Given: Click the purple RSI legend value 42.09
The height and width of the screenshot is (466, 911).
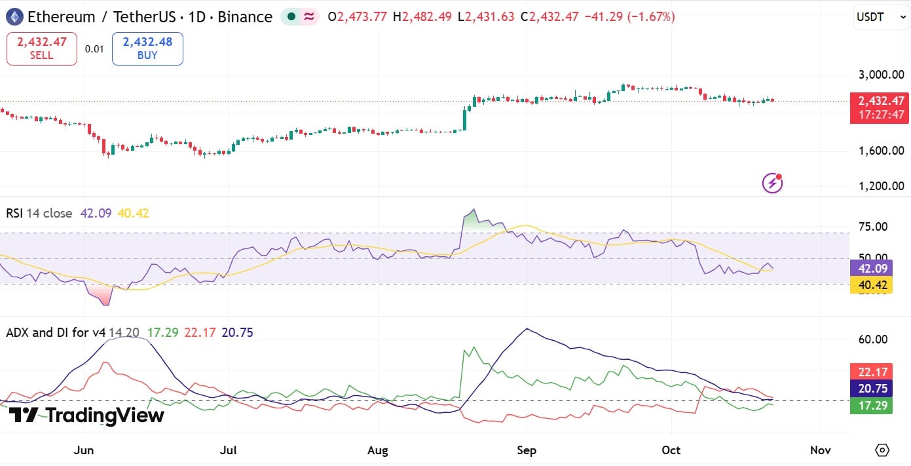Looking at the screenshot, I should coord(95,213).
